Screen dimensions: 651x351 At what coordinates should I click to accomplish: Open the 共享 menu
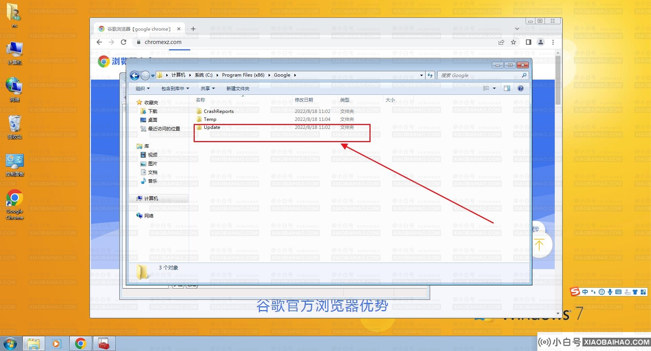208,88
